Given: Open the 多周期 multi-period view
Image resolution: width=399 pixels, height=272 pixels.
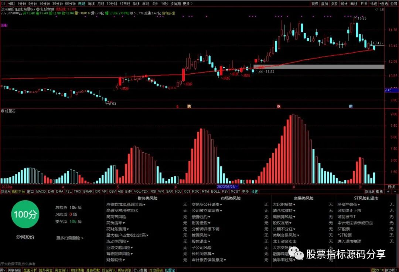Looking at the screenshot, I should click(x=175, y=4).
